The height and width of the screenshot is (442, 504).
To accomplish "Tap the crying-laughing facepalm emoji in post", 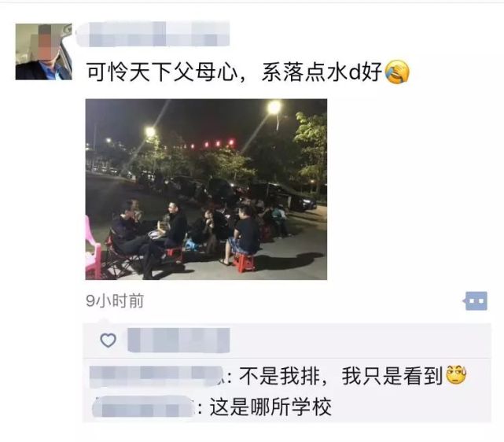I will 397,72.
